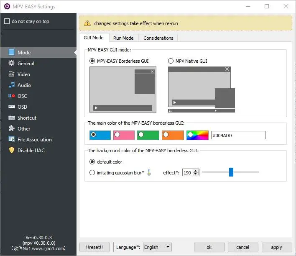Choose the orange main color radio

(166, 134)
